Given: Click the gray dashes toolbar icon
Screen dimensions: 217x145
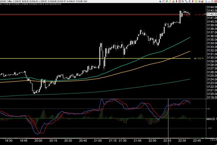Looking at the screenshot, I should click(x=209, y=1).
